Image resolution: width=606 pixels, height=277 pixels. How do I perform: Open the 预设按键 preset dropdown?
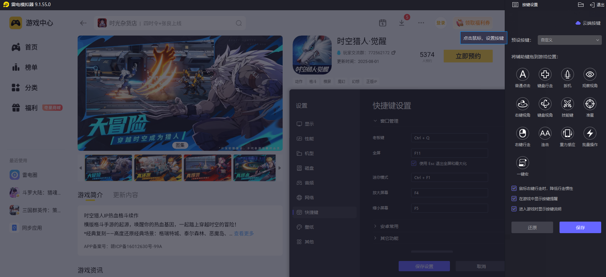pos(569,40)
